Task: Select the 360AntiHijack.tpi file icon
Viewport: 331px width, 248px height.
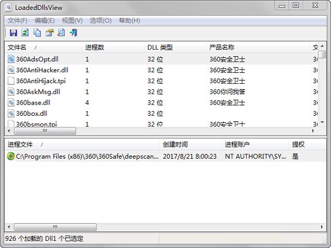Action: [x=11, y=81]
